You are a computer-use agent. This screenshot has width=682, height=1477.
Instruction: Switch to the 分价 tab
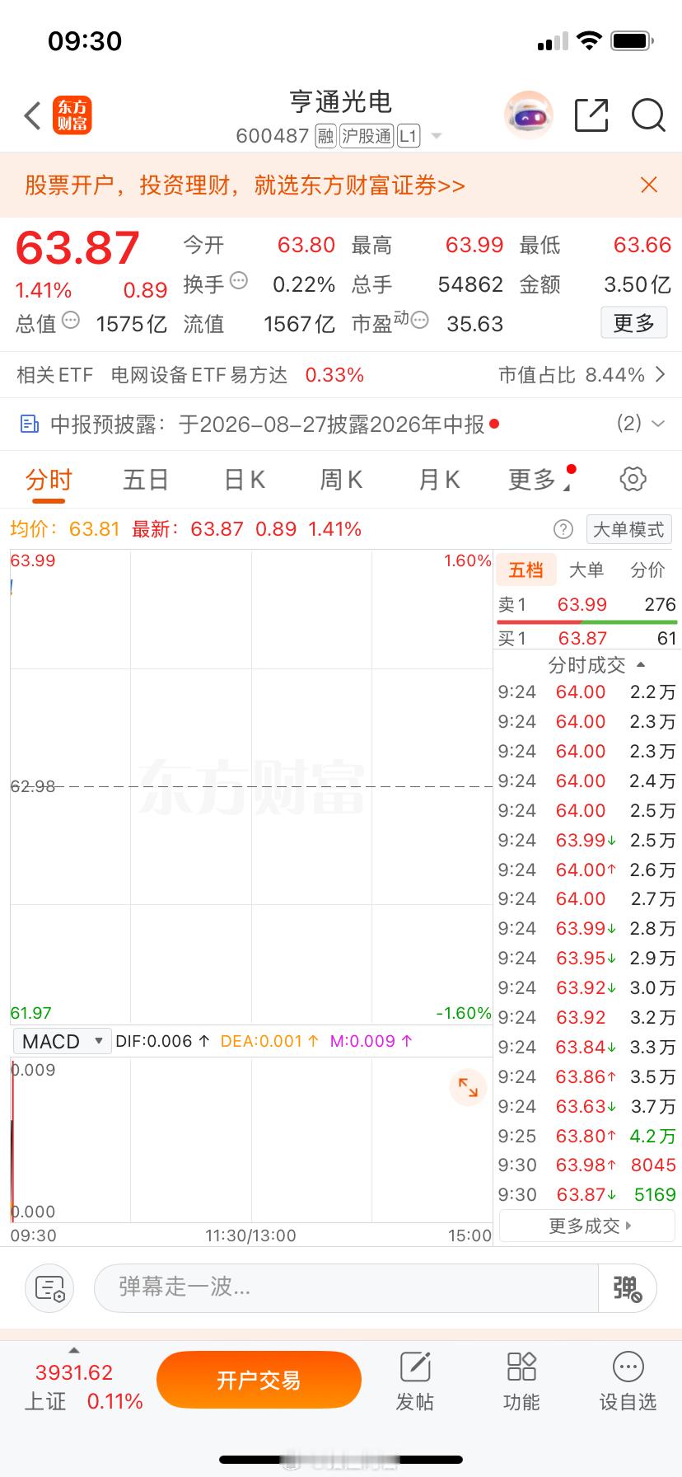pos(647,570)
